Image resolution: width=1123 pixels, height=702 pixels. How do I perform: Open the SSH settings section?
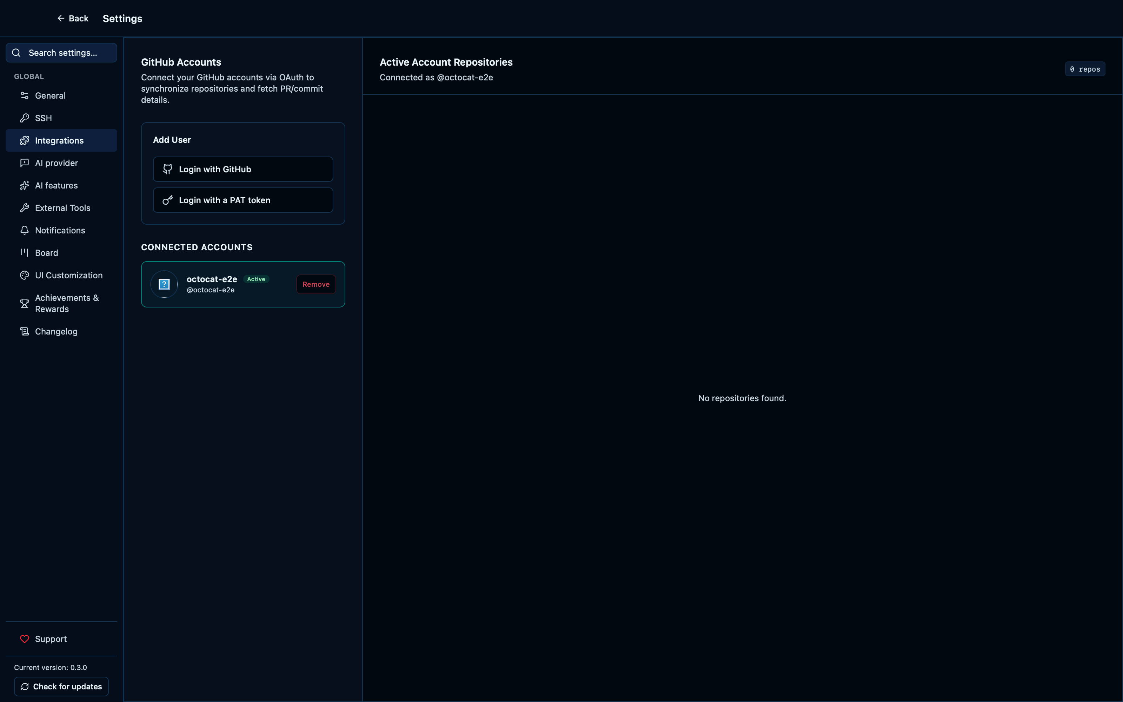click(x=61, y=118)
